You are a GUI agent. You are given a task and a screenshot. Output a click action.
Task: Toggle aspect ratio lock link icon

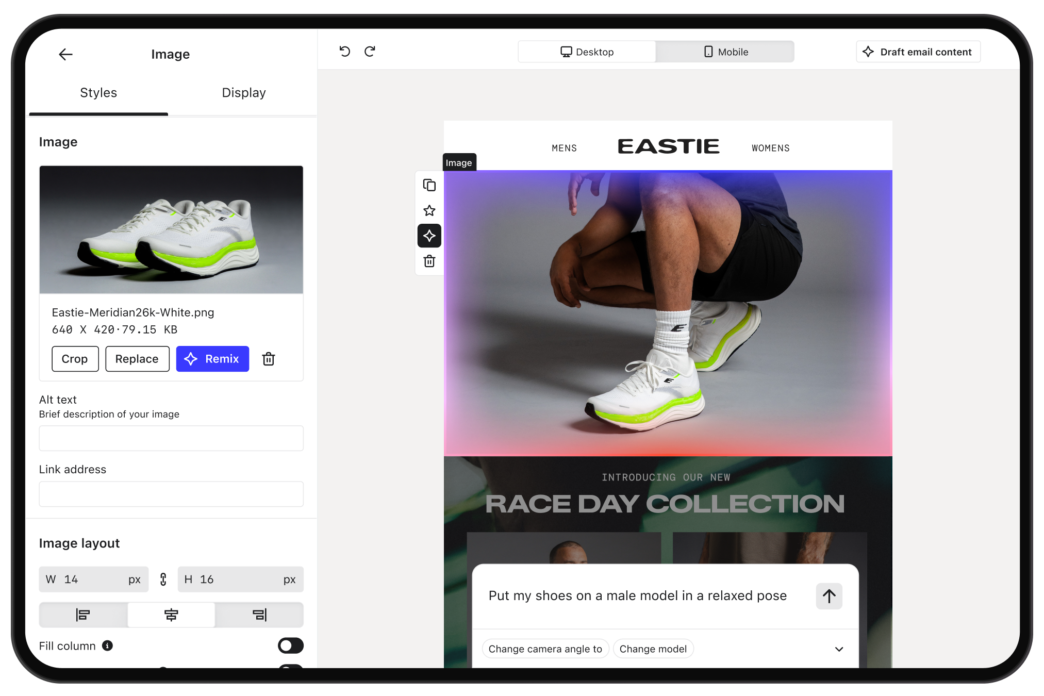[x=163, y=579]
